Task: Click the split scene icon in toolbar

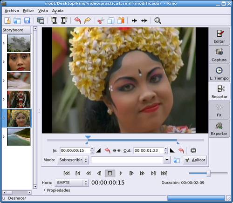Action: (134, 20)
